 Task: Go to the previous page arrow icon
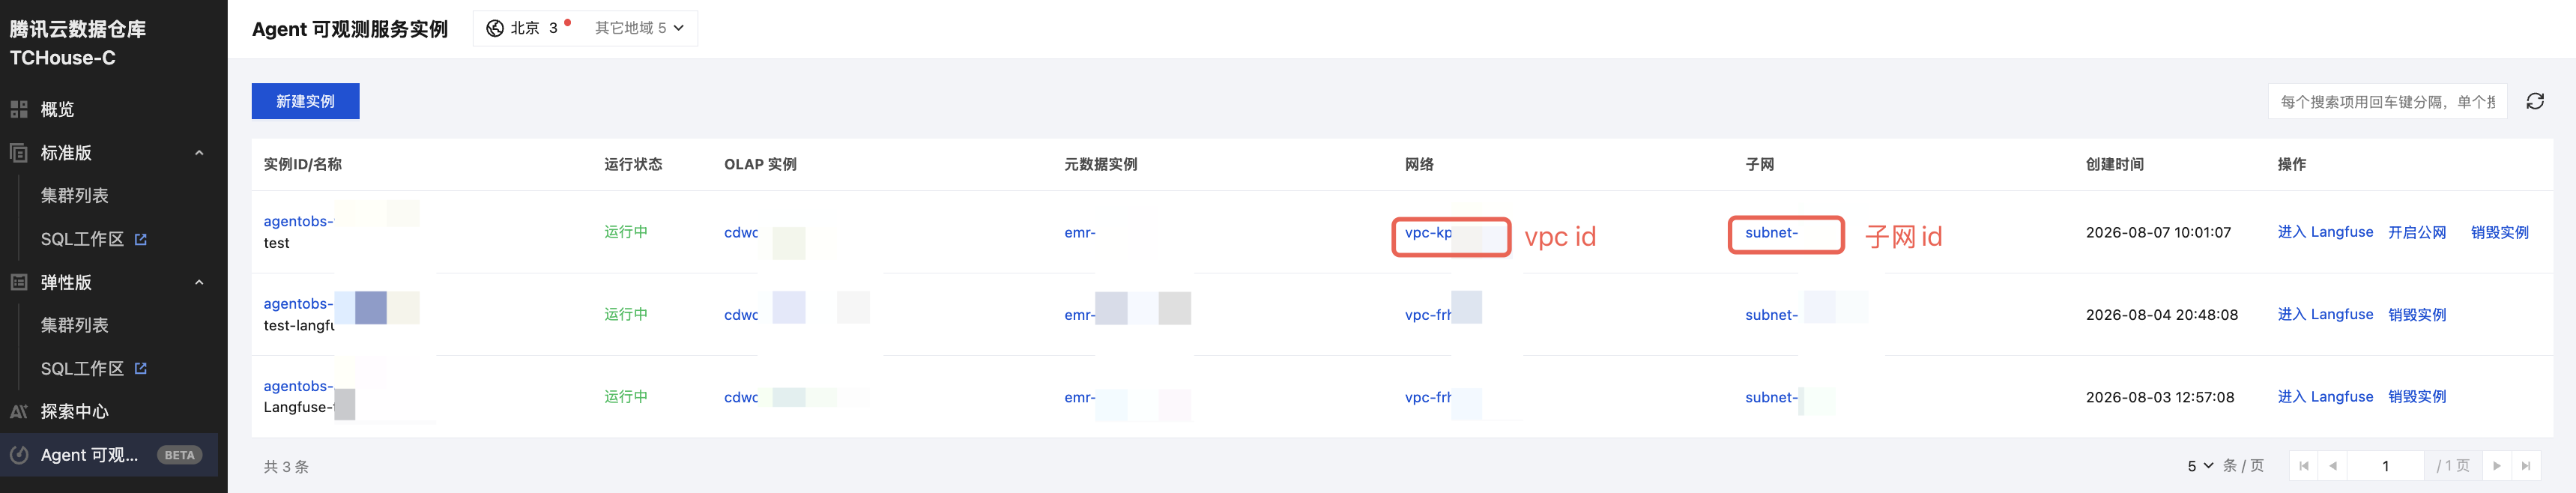click(2333, 466)
